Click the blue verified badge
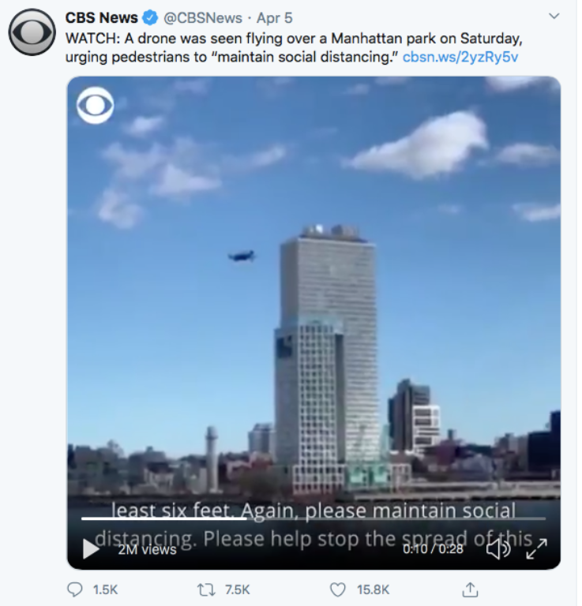 pyautogui.click(x=150, y=18)
